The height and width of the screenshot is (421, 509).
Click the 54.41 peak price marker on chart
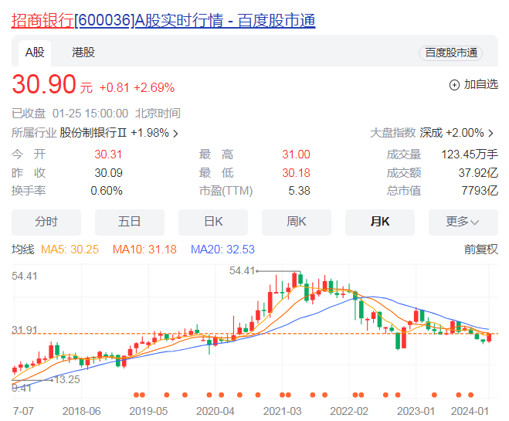[x=243, y=270]
